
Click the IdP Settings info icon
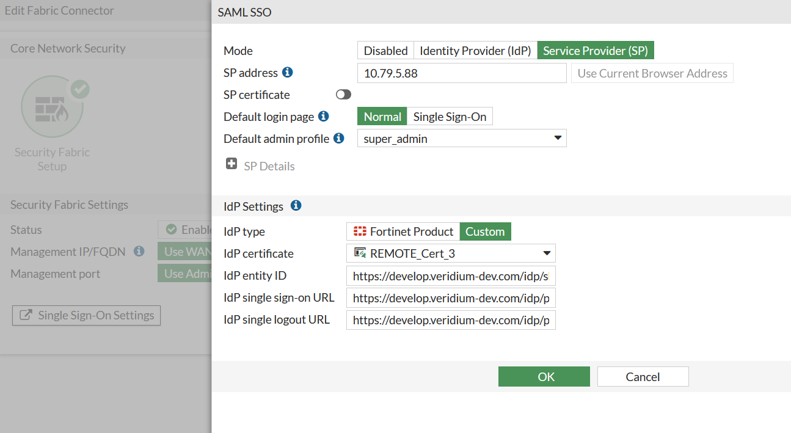(296, 206)
